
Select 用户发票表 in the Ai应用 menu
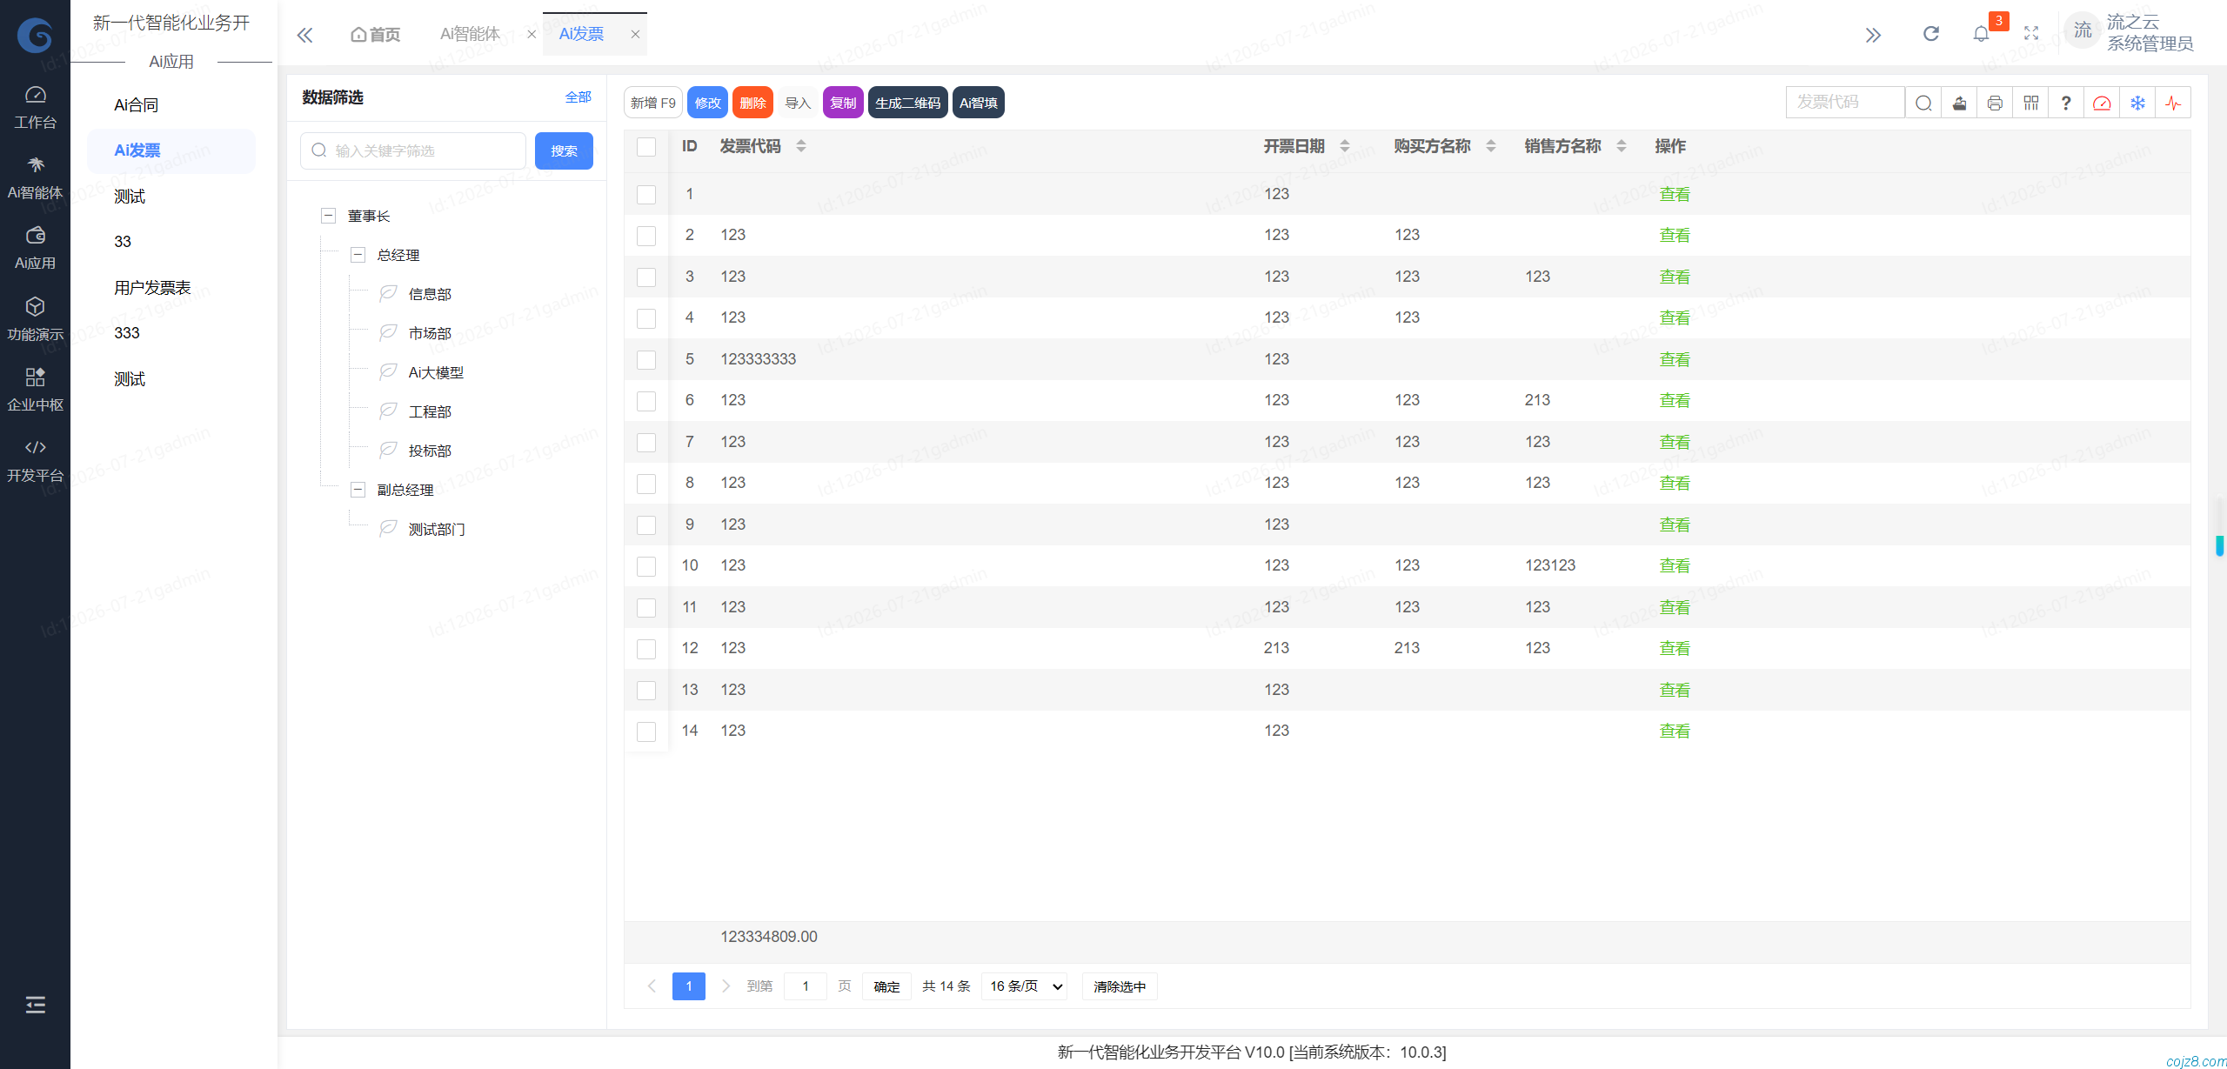tap(152, 288)
